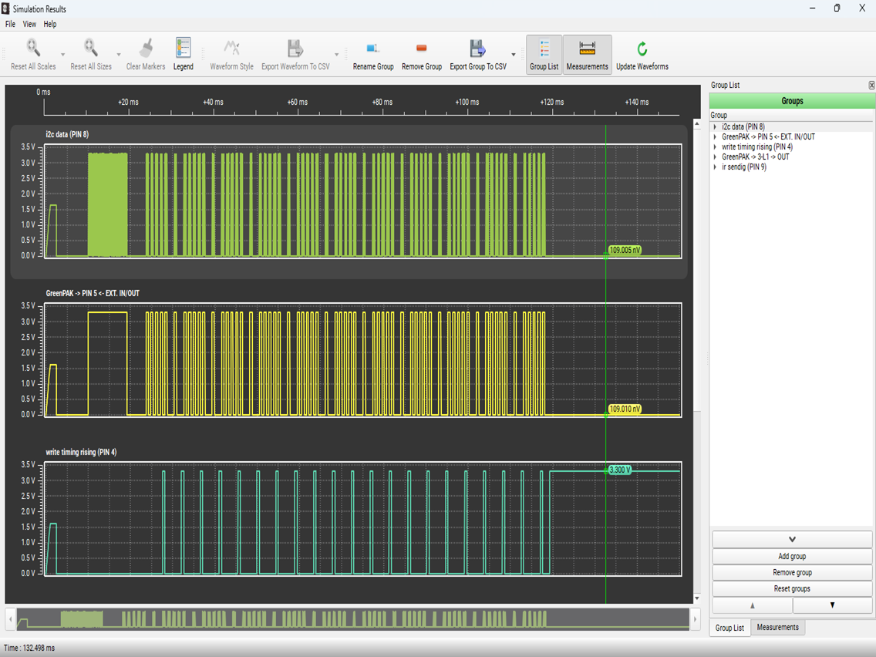The height and width of the screenshot is (657, 876).
Task: Open the View menu
Action: coord(29,24)
